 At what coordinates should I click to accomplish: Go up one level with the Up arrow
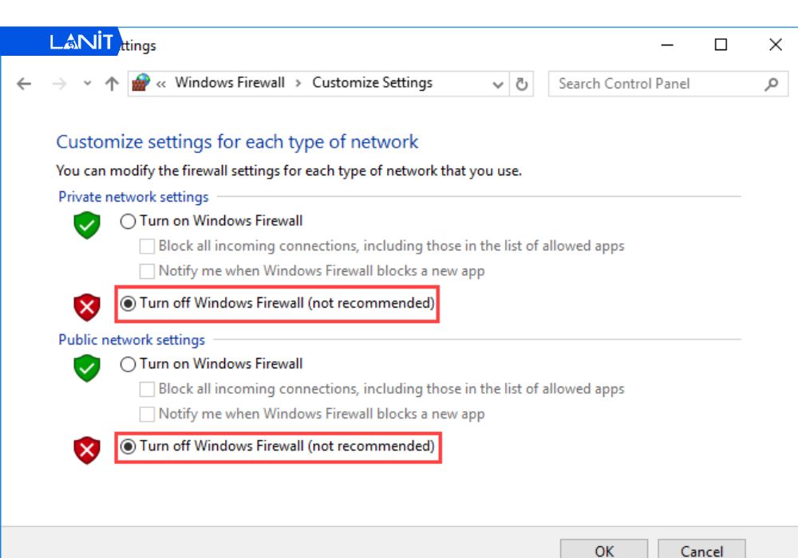pyautogui.click(x=112, y=84)
